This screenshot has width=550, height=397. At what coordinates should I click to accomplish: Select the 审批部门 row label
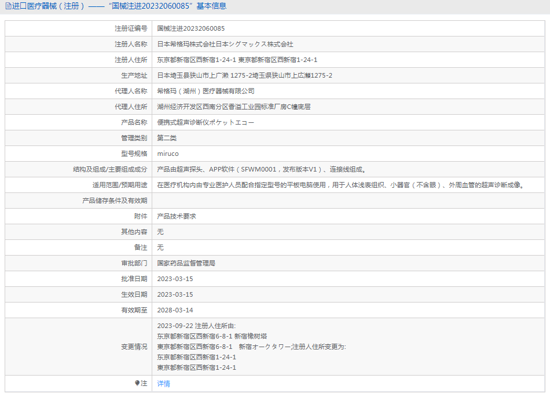tap(134, 263)
